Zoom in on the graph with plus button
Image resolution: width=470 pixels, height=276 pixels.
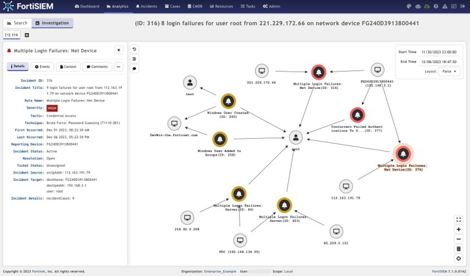(x=458, y=229)
